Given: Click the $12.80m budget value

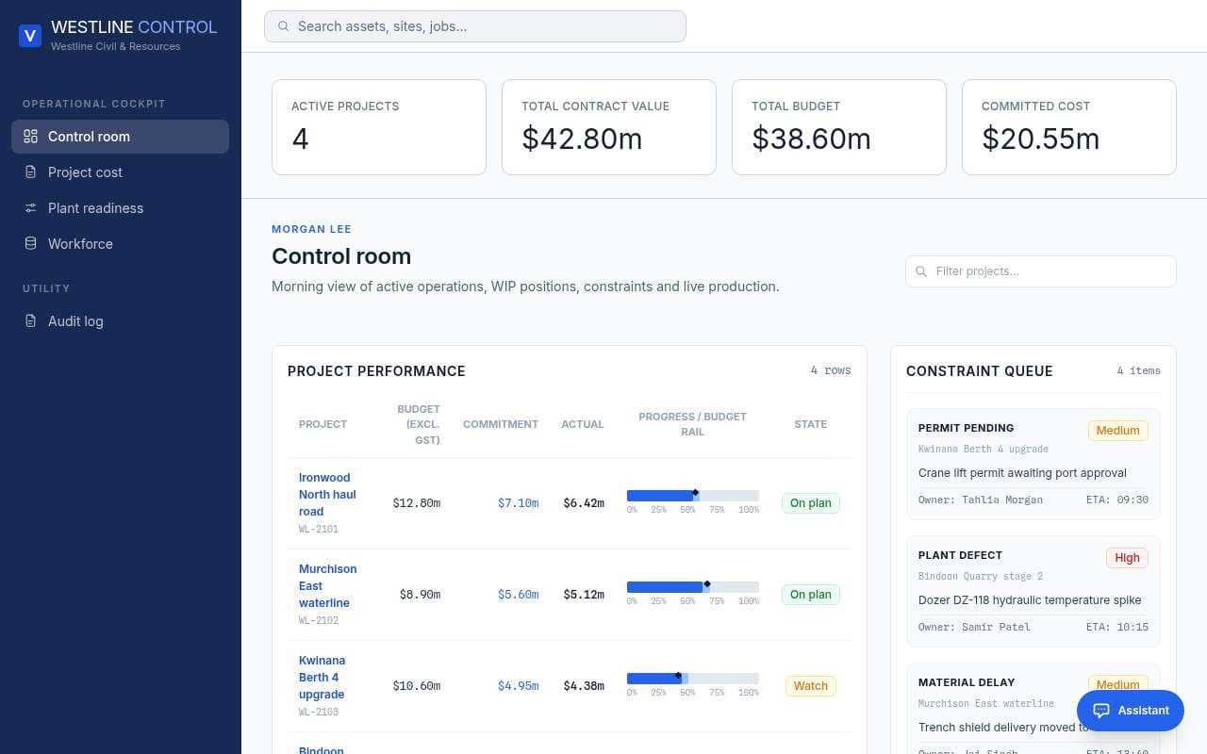Looking at the screenshot, I should [x=417, y=503].
